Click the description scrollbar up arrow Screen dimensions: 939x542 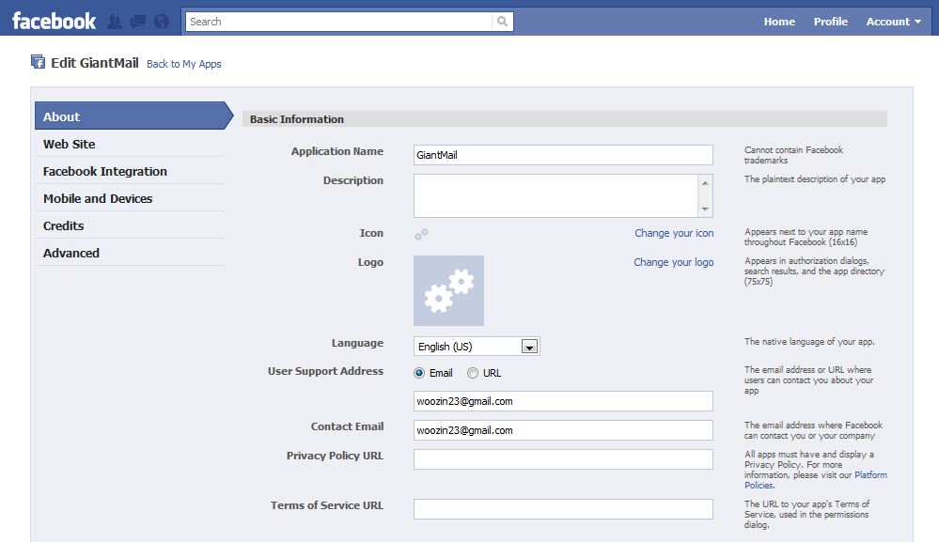tap(706, 183)
